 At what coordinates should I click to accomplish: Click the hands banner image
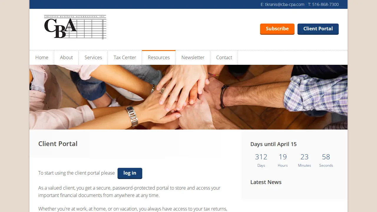[x=188, y=97]
